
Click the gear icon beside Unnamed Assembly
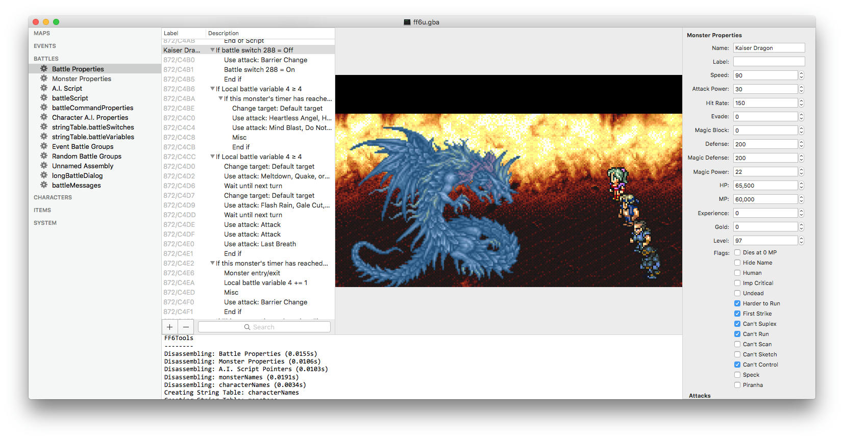coord(44,165)
